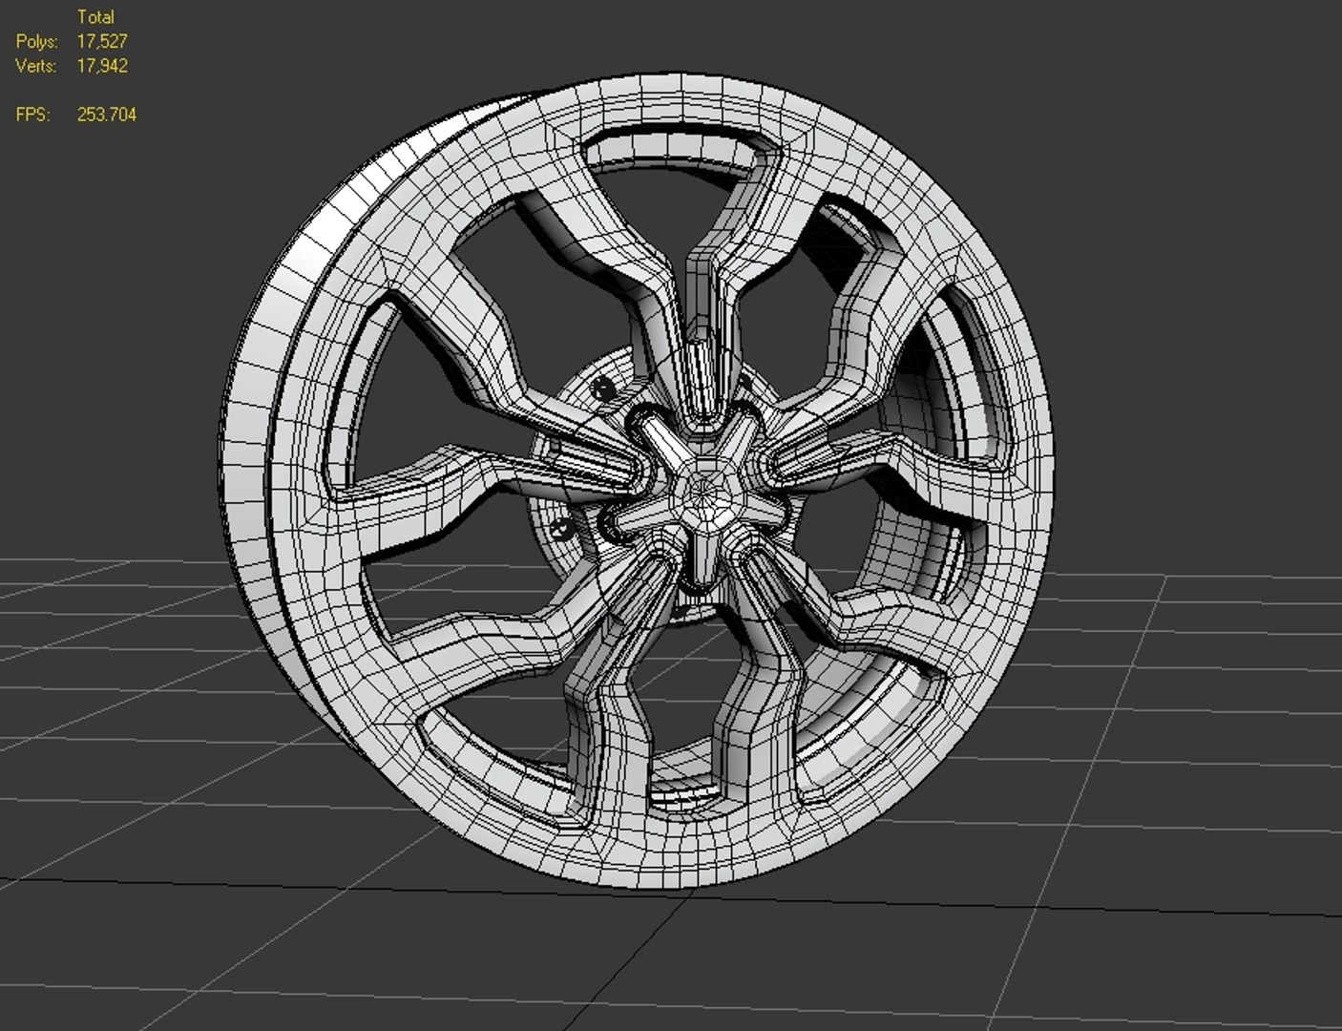This screenshot has height=1031, width=1342.
Task: Click the Verts: label
Action: coord(35,66)
